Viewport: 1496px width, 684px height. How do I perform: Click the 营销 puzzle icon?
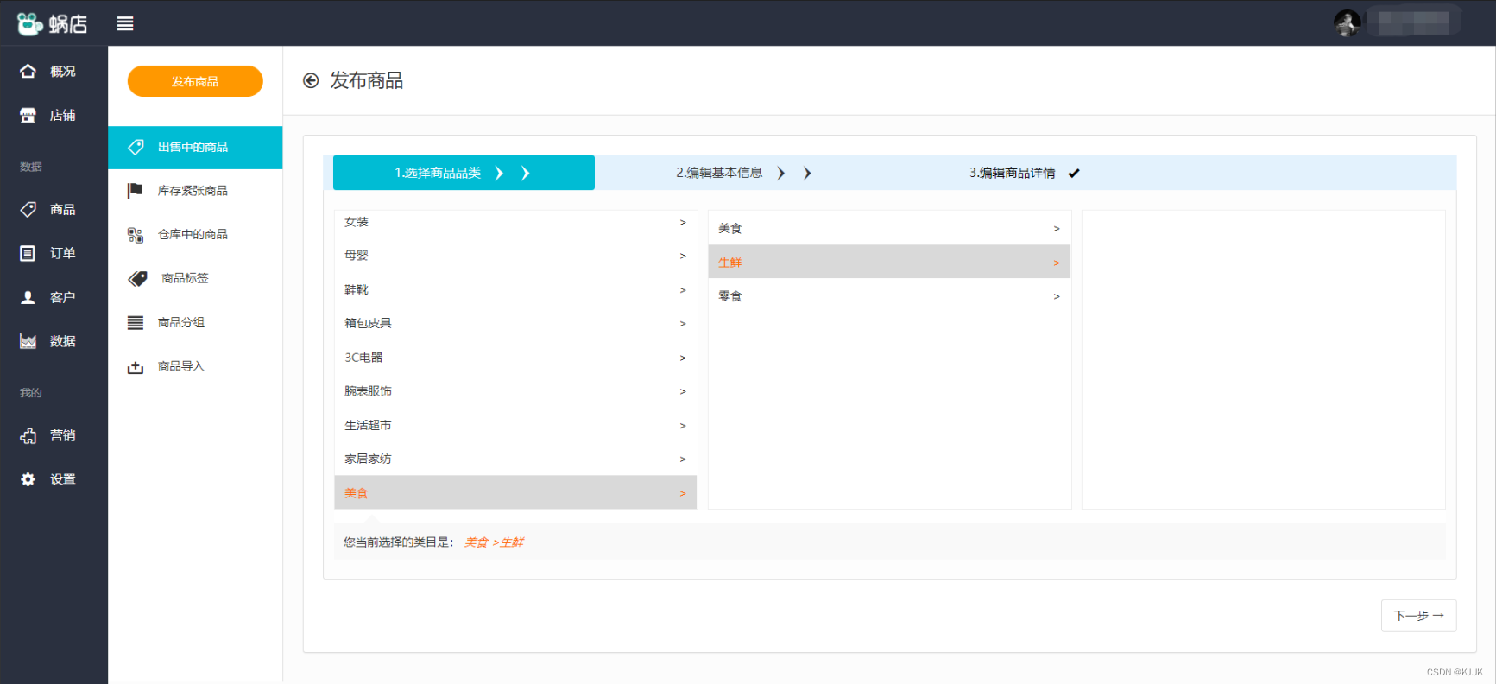(28, 435)
